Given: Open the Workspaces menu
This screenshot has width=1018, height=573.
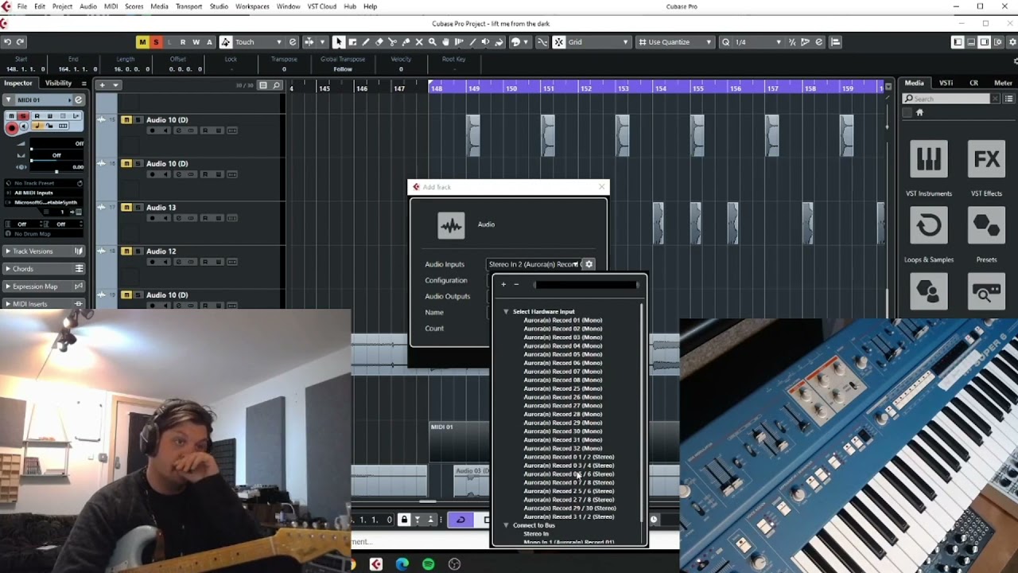Looking at the screenshot, I should 252,6.
